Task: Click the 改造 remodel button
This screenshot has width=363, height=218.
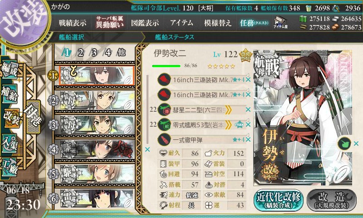Action: click(x=332, y=200)
